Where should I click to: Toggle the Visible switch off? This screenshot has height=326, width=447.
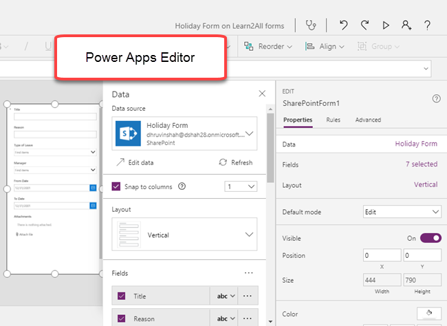pyautogui.click(x=430, y=238)
